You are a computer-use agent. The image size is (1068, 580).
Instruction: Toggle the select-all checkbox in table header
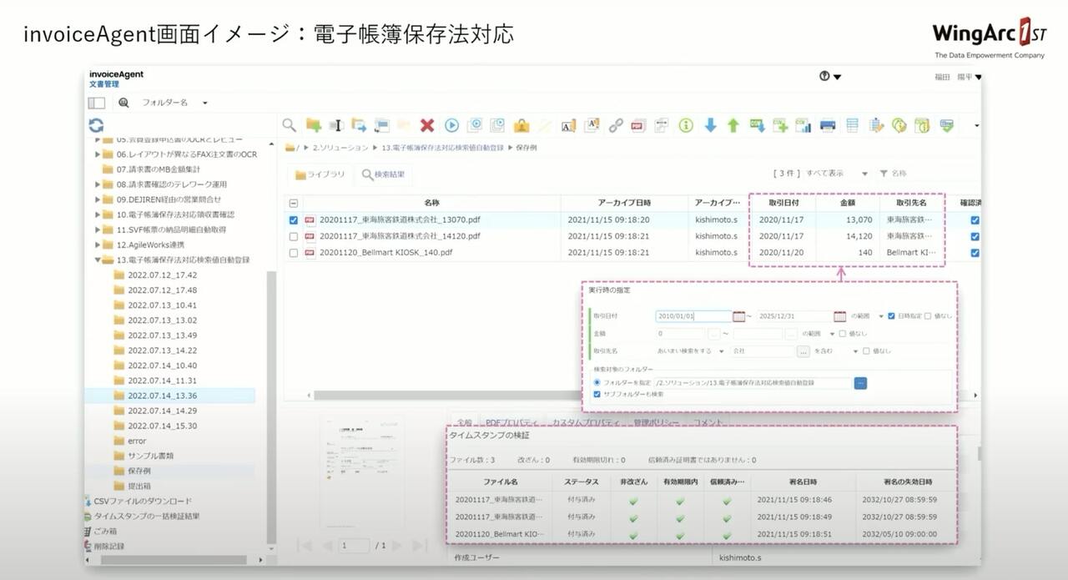tap(293, 203)
